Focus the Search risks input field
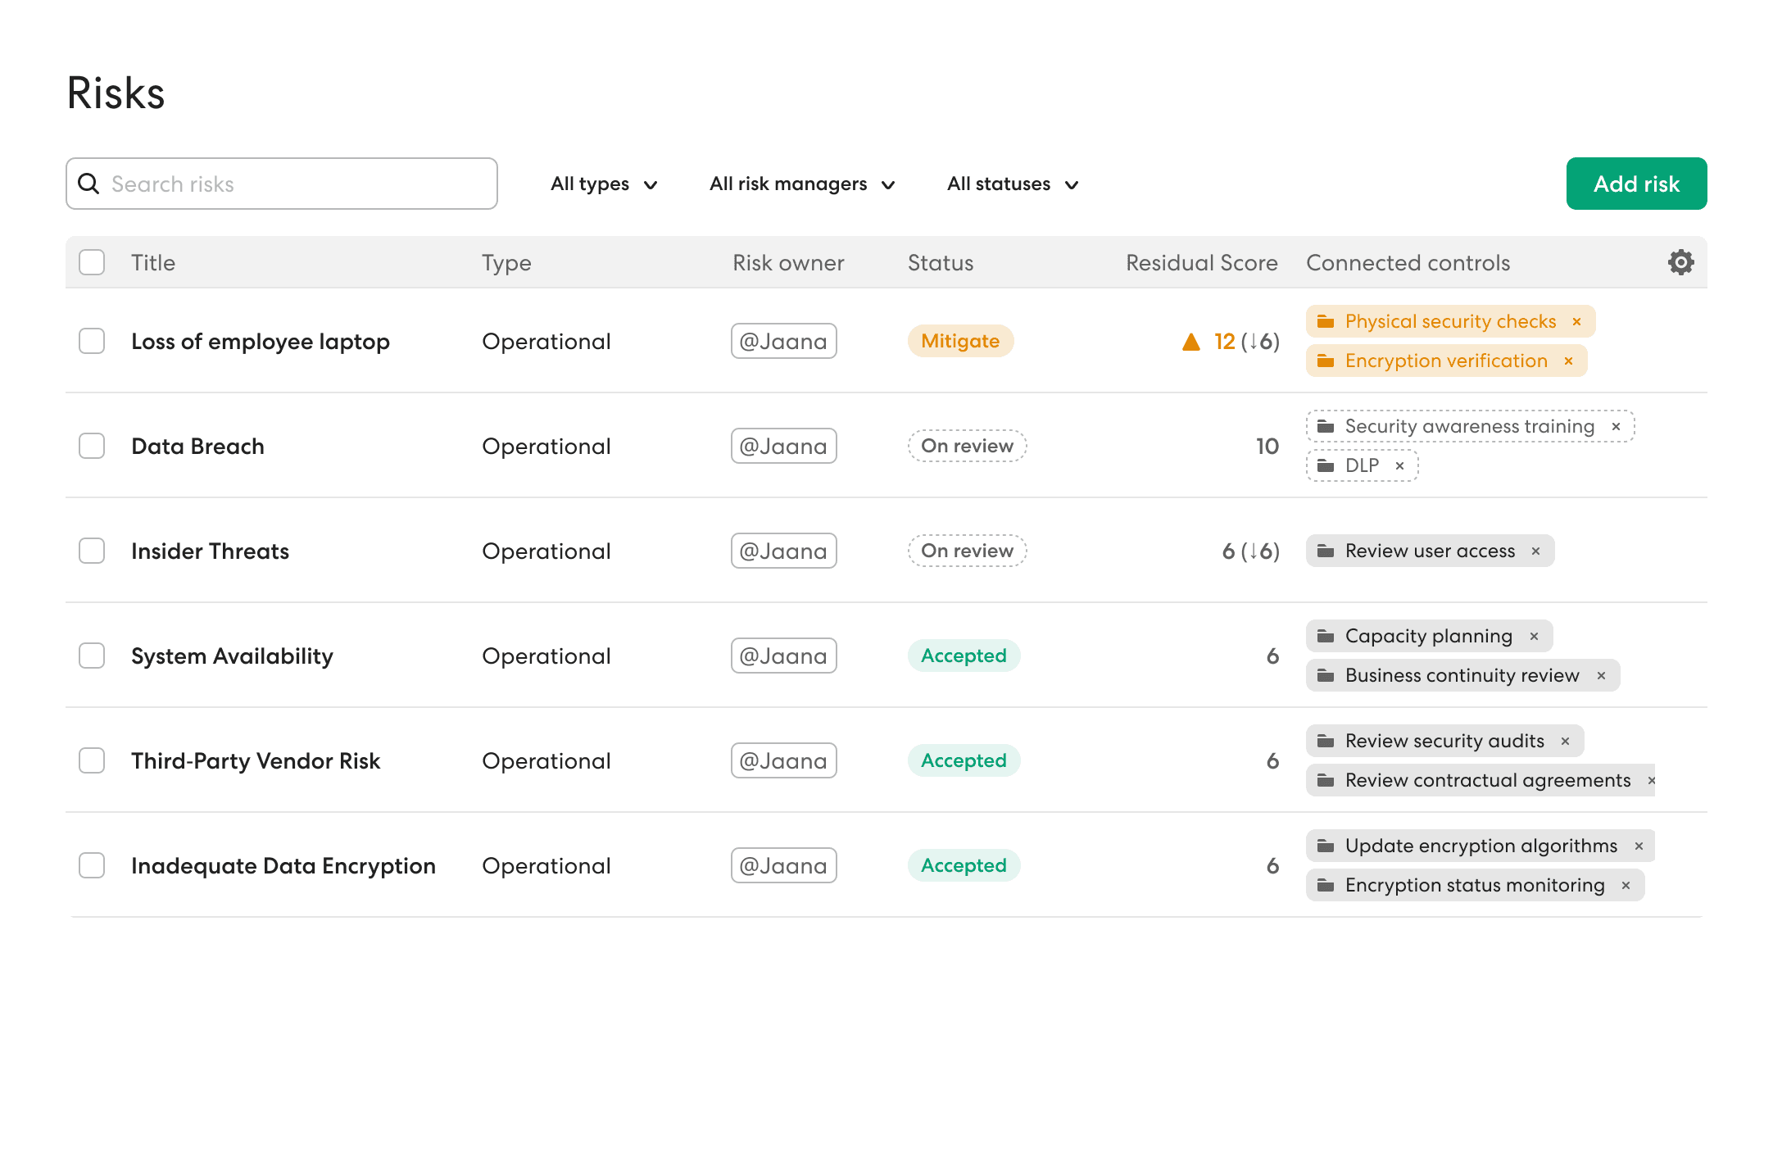This screenshot has height=1157, width=1773. point(282,184)
